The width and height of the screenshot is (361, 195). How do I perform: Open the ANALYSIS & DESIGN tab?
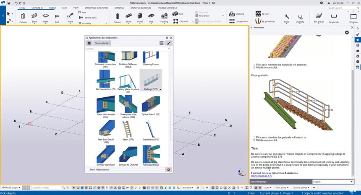(141, 8)
